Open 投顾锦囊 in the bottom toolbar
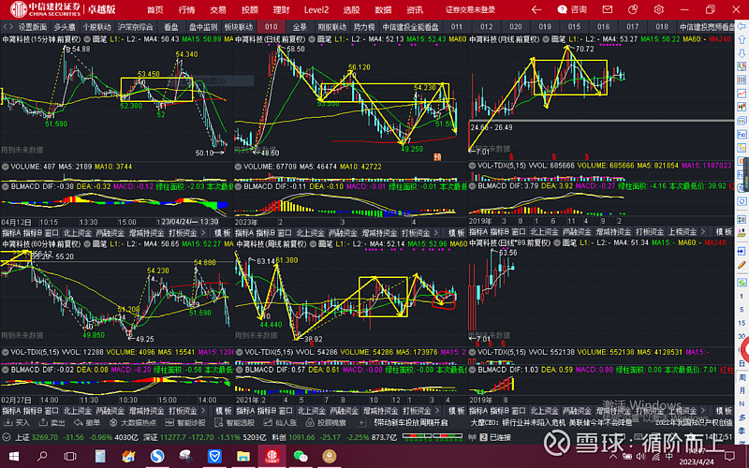Screen dimensions: 749x468 [x=326, y=423]
